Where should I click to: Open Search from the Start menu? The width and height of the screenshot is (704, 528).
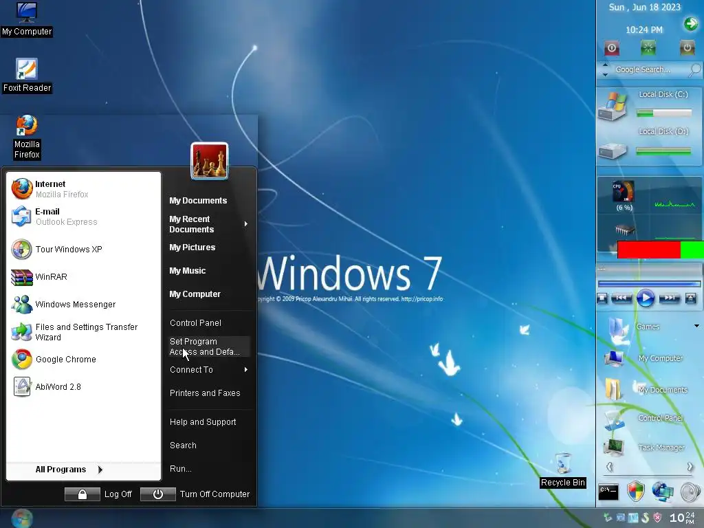point(183,445)
